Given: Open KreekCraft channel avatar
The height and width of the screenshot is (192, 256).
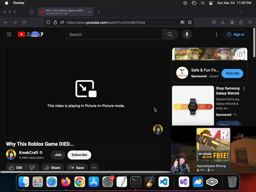Looking at the screenshot, I should pyautogui.click(x=11, y=154).
